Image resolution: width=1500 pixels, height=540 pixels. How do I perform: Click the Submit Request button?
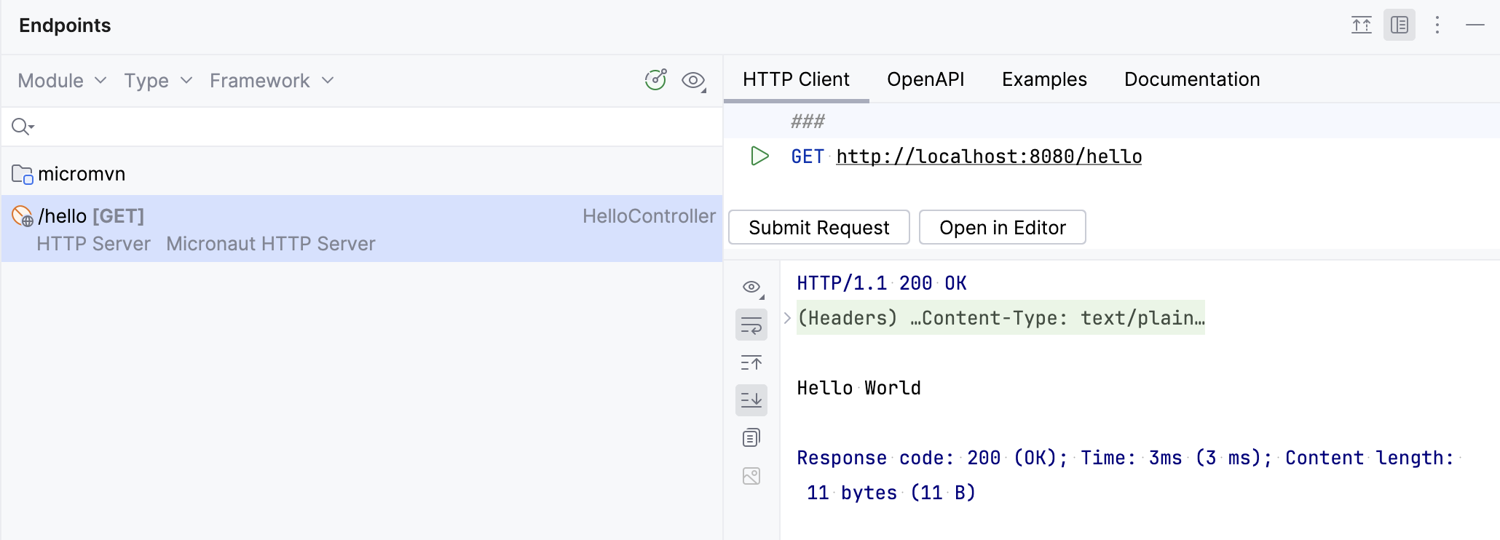tap(818, 228)
